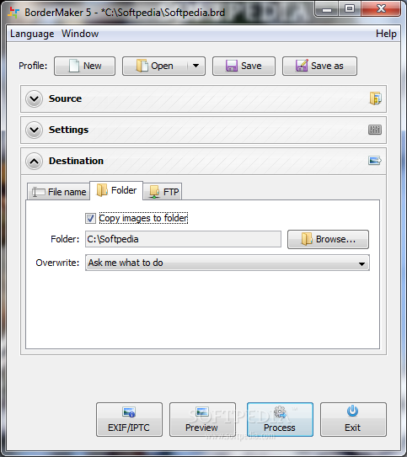The width and height of the screenshot is (407, 457).
Task: Open an existing profile
Action: click(155, 66)
